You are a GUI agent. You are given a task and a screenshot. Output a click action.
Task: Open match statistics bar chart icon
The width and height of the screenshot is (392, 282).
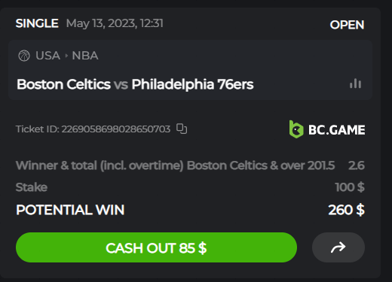tap(355, 83)
